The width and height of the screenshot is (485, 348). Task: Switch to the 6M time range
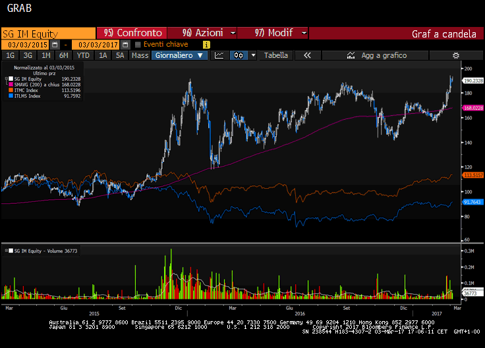click(x=64, y=55)
